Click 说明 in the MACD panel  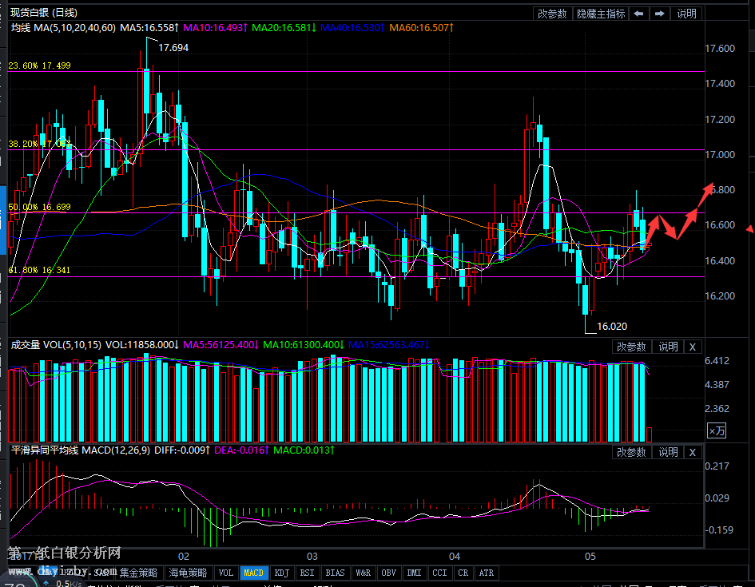click(668, 452)
